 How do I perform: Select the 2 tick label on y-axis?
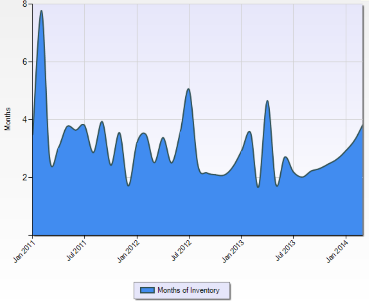(x=25, y=177)
